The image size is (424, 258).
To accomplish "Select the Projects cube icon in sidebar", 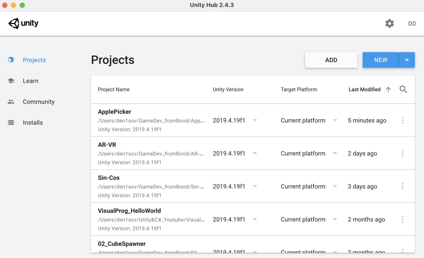I will 11,60.
